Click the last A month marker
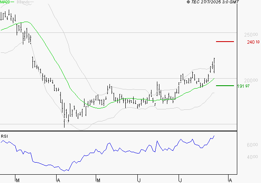This screenshot has height=183, width=261. pos(230,181)
